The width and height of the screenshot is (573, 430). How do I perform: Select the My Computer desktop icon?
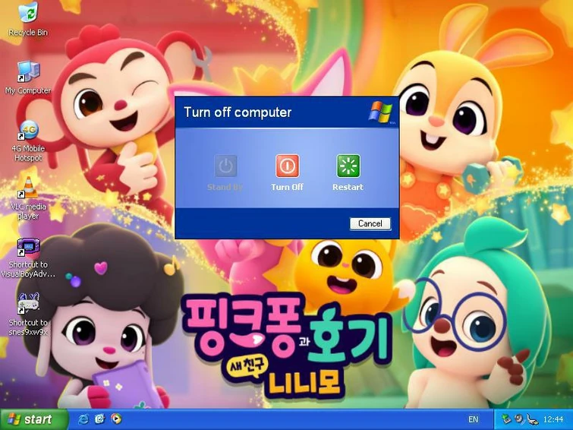pyautogui.click(x=28, y=77)
